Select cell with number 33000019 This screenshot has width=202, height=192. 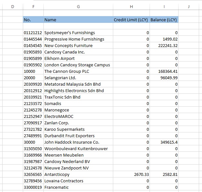tap(33, 187)
